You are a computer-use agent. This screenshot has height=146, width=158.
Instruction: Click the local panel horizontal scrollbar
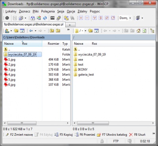(36, 123)
